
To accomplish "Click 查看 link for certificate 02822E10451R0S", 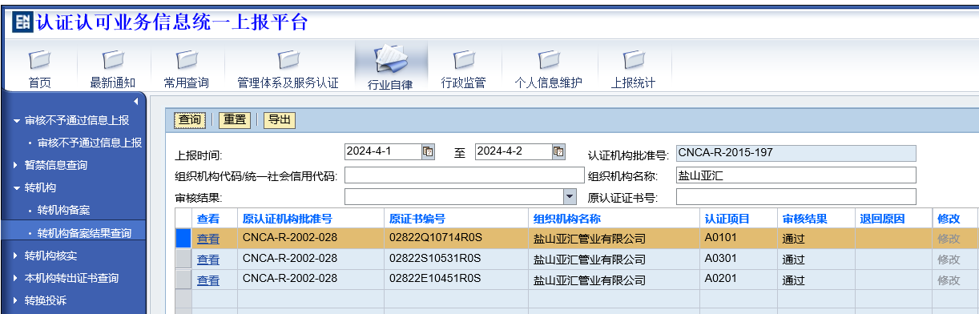I will pos(208,280).
